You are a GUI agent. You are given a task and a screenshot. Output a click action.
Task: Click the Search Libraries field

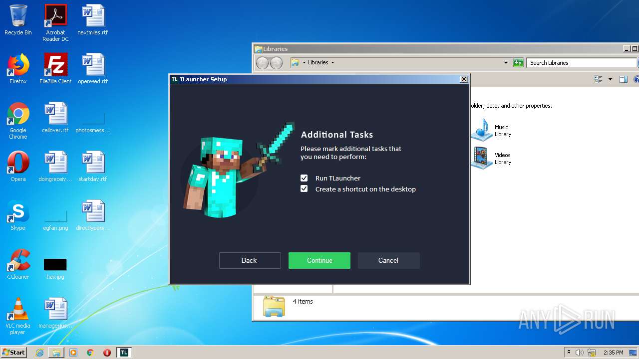pyautogui.click(x=582, y=63)
